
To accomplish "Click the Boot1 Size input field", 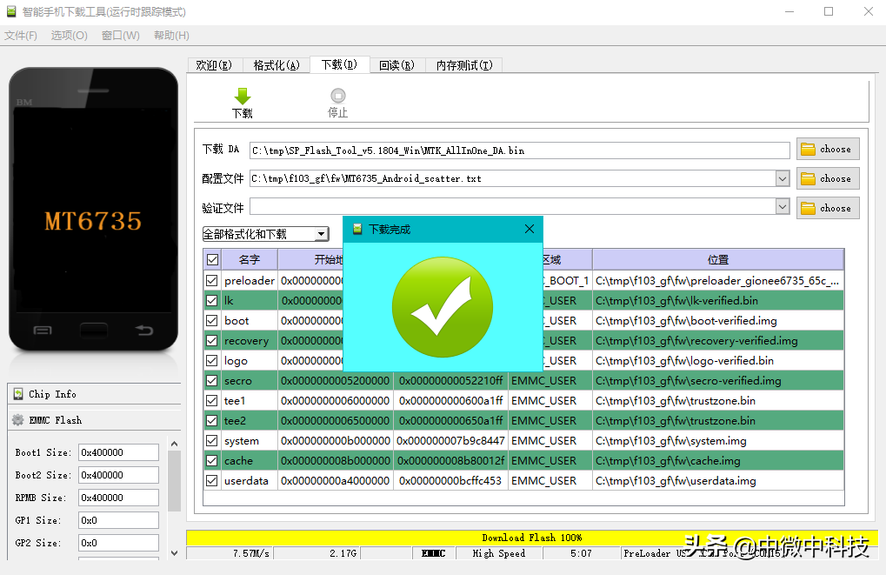I will (x=118, y=452).
